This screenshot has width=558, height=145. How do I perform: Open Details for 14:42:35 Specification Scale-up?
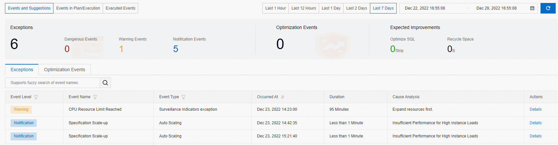coord(536,123)
